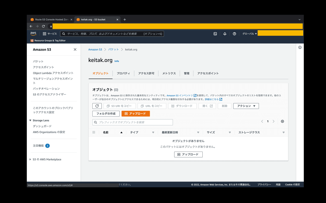Open バッチオペレーション in sidebar

point(46,89)
